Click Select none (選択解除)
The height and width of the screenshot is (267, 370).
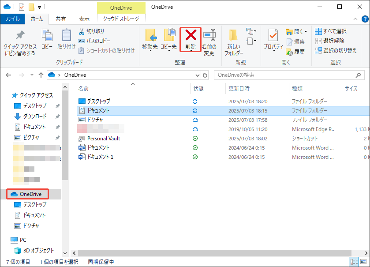click(x=329, y=41)
